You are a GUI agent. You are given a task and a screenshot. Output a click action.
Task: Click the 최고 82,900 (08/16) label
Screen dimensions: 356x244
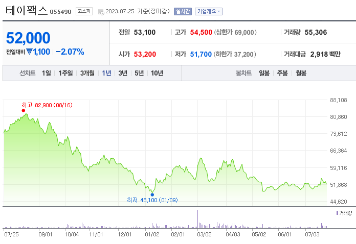pos(47,105)
